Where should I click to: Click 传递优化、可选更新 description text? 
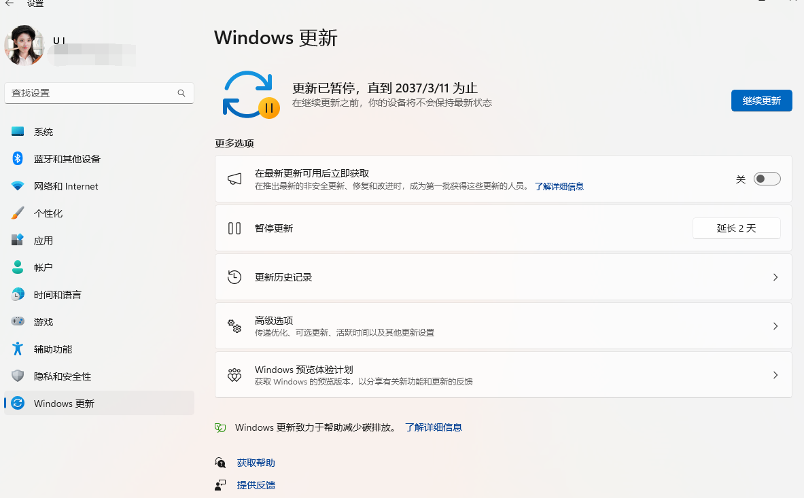345,332
